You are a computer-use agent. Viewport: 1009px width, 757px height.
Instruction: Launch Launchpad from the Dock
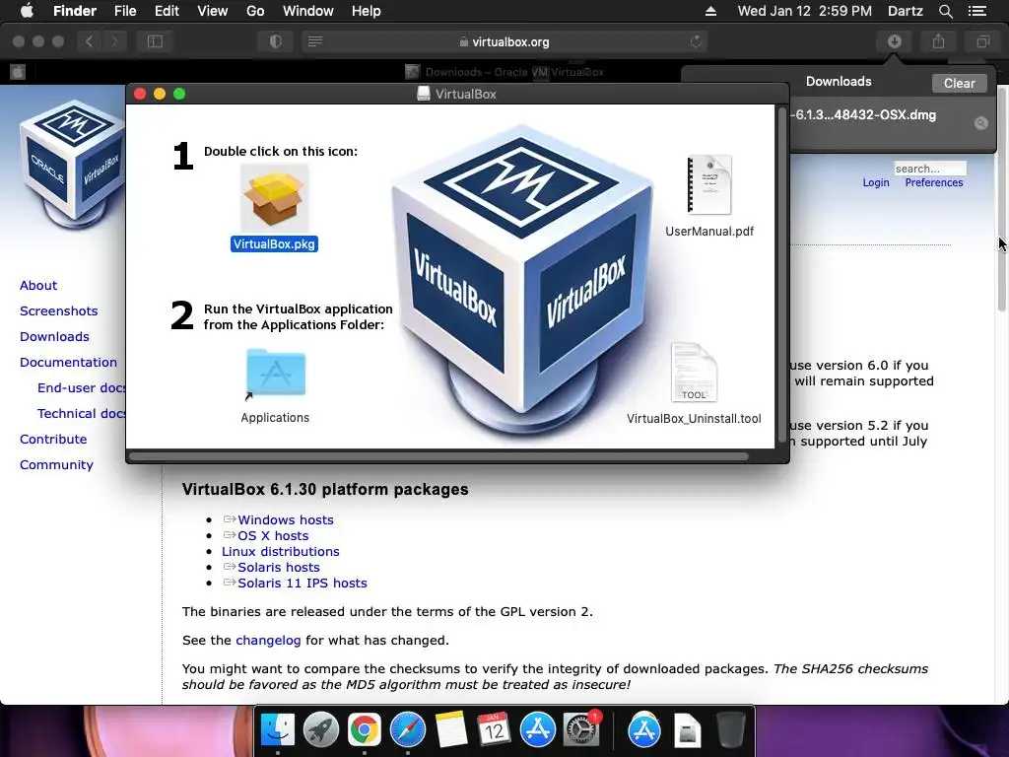[320, 730]
